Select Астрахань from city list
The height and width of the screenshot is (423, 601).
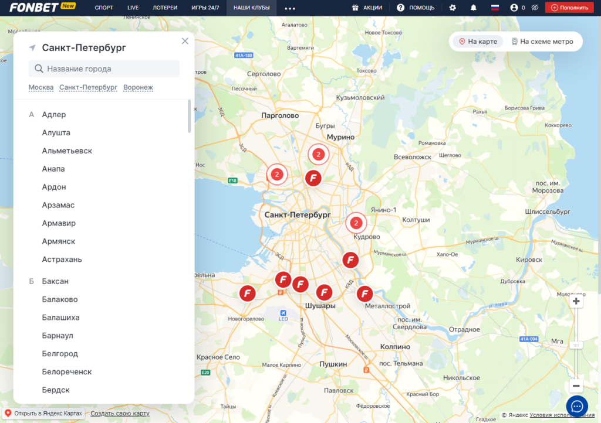click(x=62, y=260)
